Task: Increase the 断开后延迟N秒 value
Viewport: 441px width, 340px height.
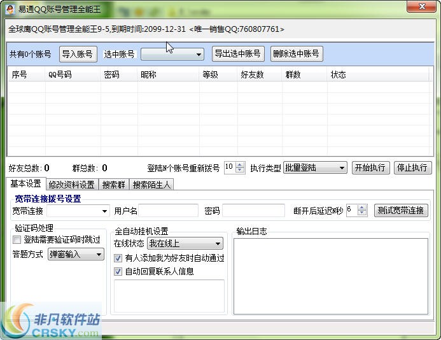Action: pos(362,208)
